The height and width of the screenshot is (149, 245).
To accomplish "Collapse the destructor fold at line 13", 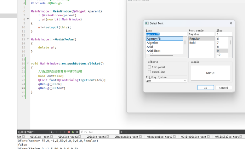I will [x=28, y=39].
